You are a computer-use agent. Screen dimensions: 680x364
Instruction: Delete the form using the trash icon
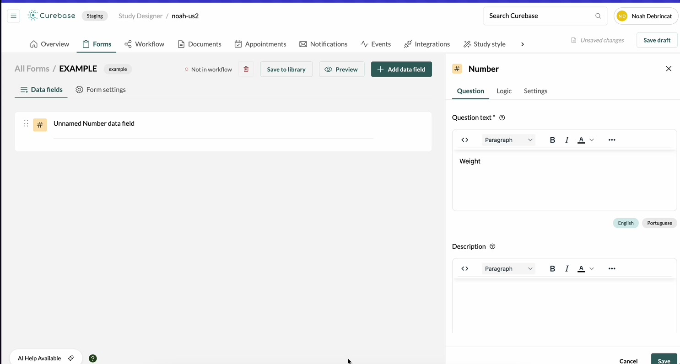(246, 69)
